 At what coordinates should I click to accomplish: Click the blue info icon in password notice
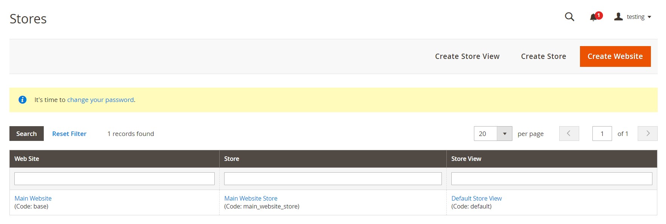click(23, 100)
